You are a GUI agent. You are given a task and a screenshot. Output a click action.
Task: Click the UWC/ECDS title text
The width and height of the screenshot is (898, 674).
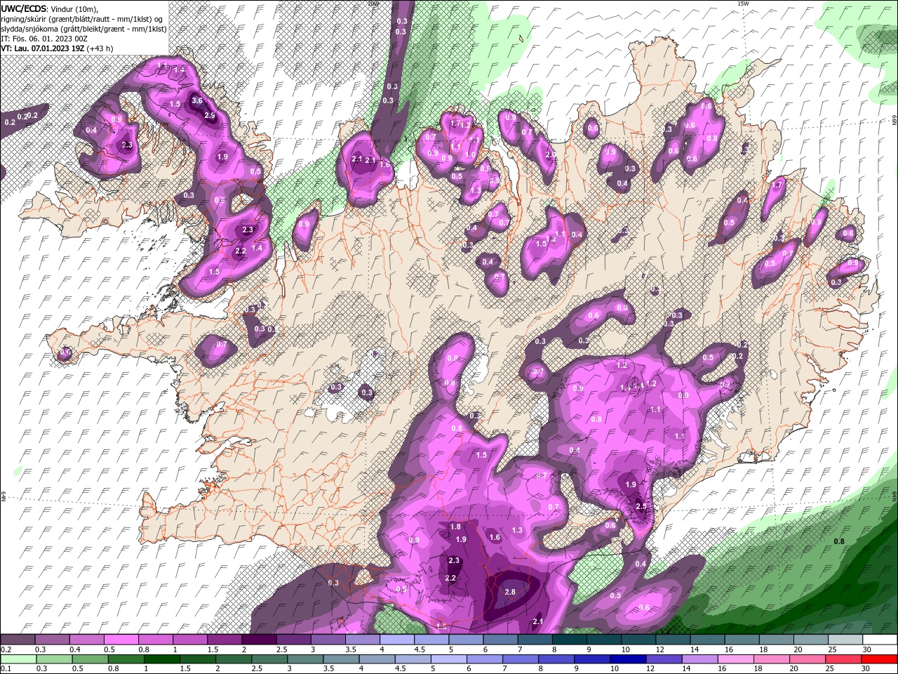pos(24,8)
